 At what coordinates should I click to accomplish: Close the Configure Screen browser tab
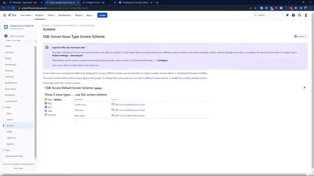tap(115, 2)
